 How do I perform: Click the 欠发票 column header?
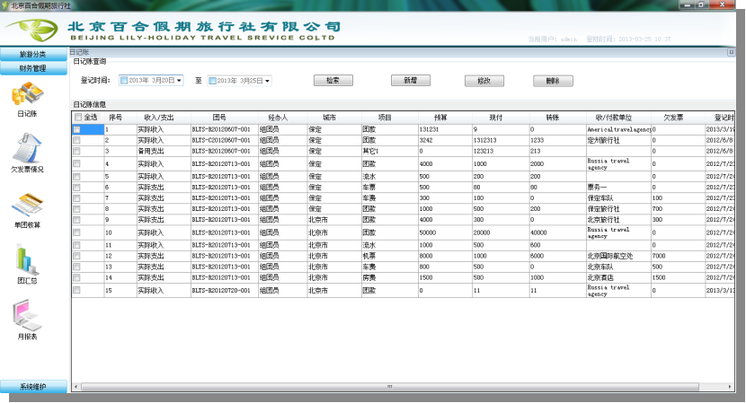[x=674, y=117]
